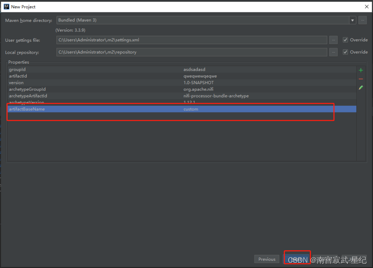
Task: Click the green pencil edit-property icon
Action: tap(361, 87)
